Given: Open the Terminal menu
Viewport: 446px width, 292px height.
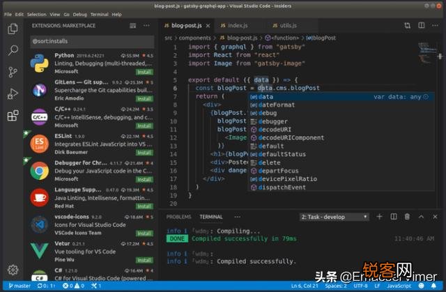Looking at the screenshot, I should coord(99,14).
